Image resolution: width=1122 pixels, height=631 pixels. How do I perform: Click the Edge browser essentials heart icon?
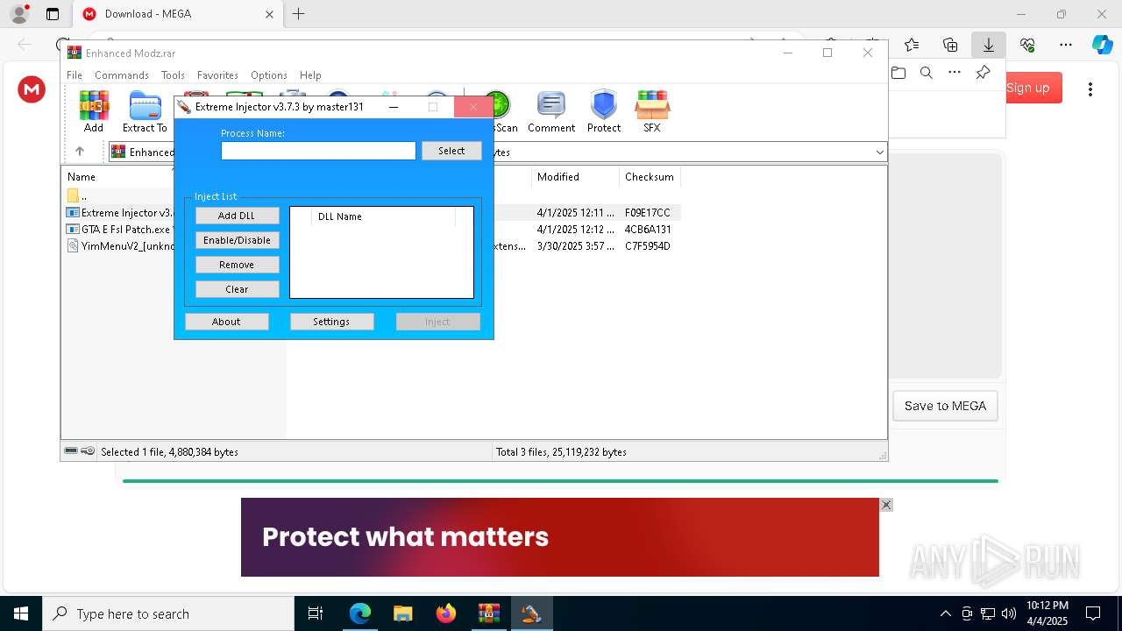tap(1027, 44)
